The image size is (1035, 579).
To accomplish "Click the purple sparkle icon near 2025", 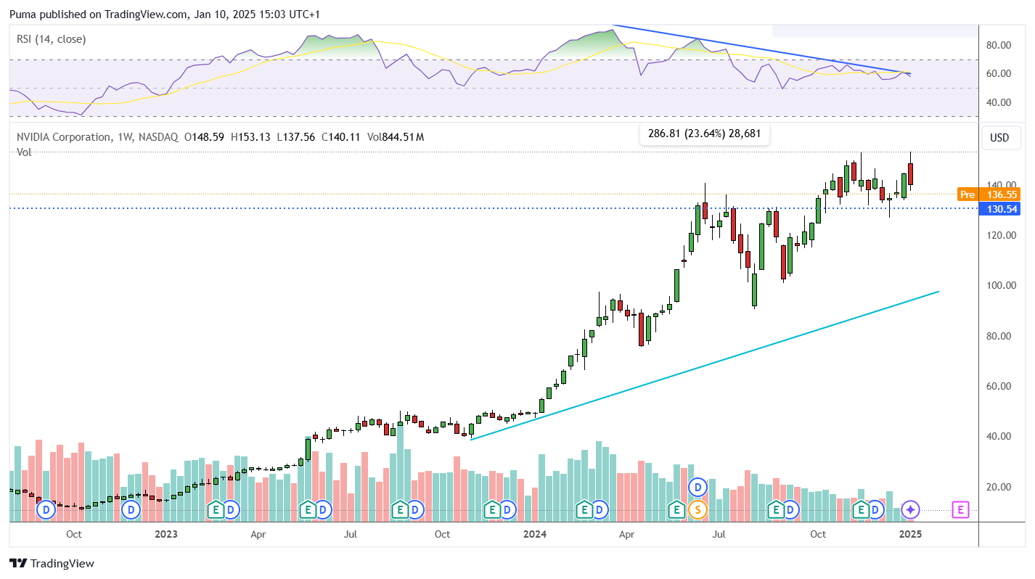I will click(910, 510).
